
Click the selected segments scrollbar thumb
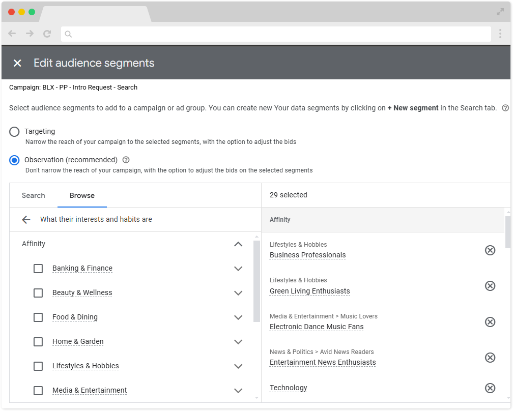tap(508, 232)
